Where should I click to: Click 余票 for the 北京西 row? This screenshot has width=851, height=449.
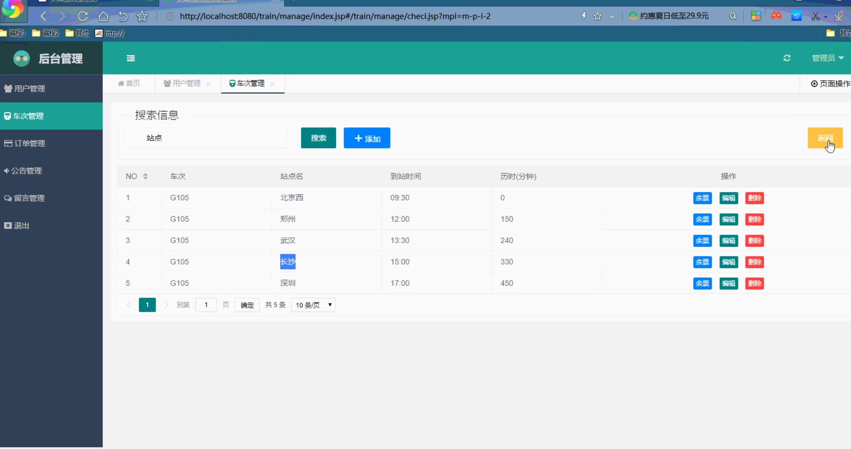point(703,198)
